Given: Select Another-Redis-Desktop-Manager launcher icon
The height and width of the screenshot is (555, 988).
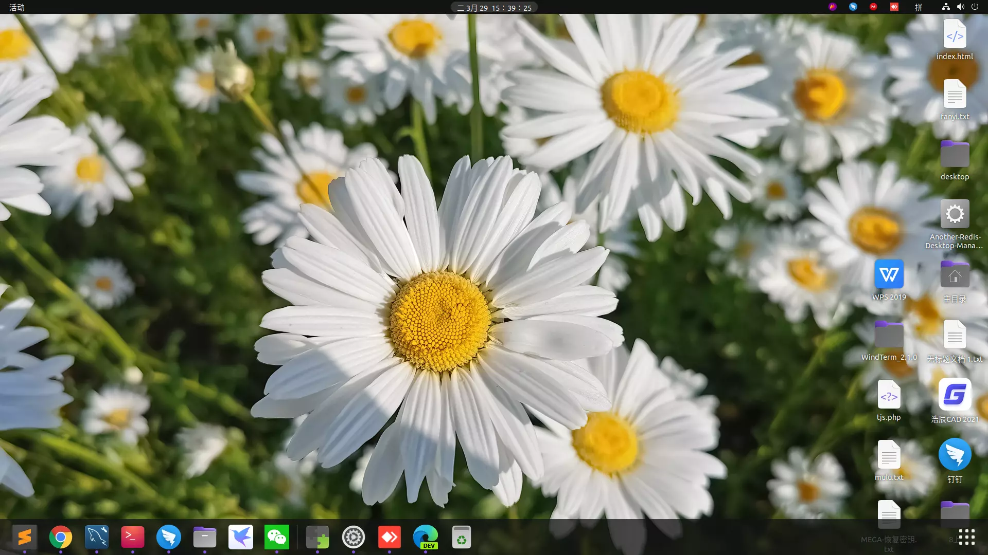Looking at the screenshot, I should click(x=955, y=224).
